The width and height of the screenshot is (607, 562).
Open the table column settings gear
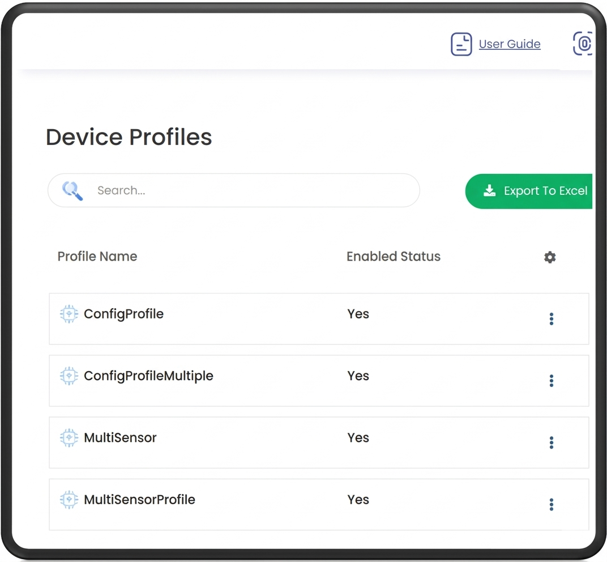coord(549,257)
